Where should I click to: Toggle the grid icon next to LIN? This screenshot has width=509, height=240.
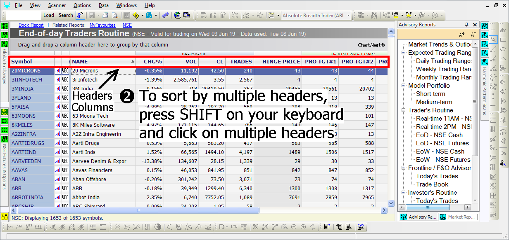244,227
